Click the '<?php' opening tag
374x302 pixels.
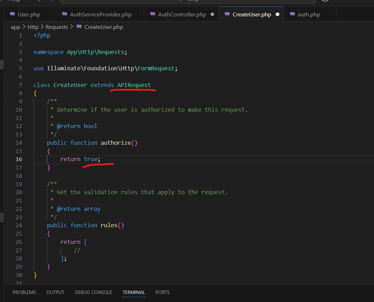coord(42,36)
